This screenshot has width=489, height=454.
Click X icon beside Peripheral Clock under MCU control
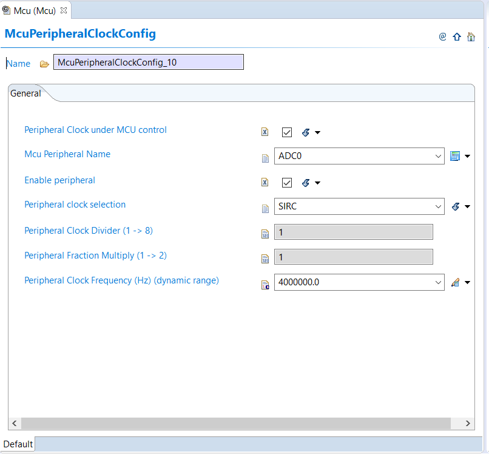click(x=265, y=132)
